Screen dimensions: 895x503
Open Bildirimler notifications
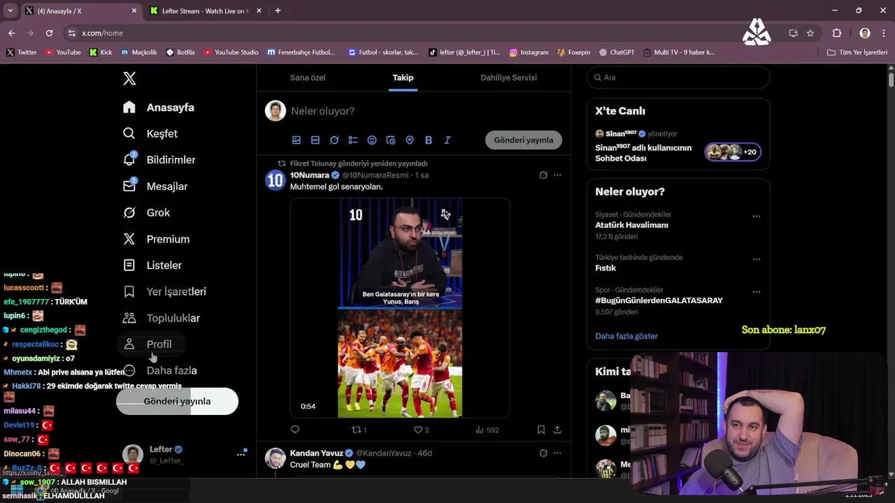coord(159,160)
